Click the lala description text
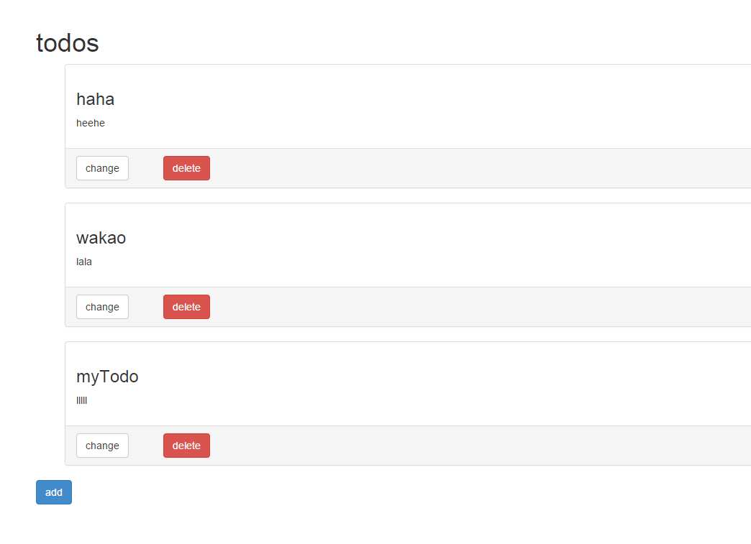The height and width of the screenshot is (544, 751). coord(84,262)
